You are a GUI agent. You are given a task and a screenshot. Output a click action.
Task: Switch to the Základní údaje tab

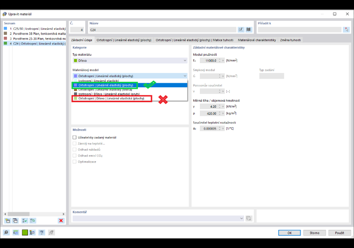[82, 40]
